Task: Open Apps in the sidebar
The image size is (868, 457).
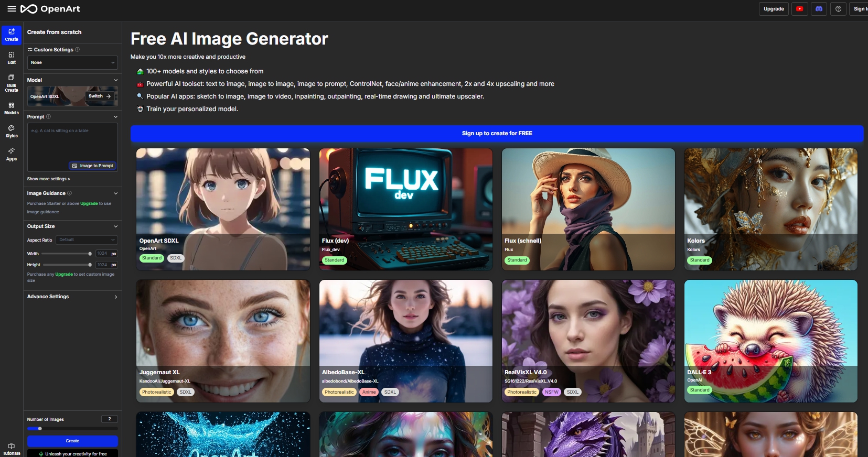Action: click(12, 155)
